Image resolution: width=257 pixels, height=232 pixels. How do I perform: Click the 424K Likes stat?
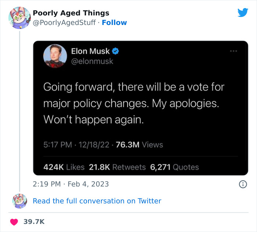[64, 167]
